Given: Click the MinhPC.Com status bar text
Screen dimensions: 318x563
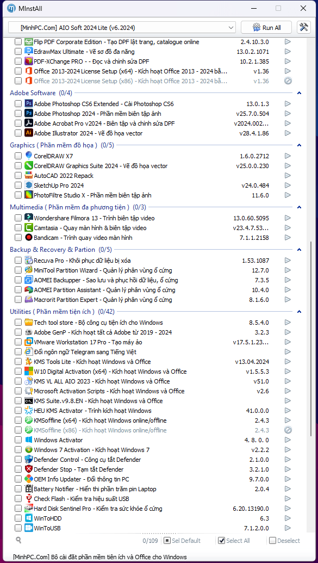Looking at the screenshot, I should (100, 557).
